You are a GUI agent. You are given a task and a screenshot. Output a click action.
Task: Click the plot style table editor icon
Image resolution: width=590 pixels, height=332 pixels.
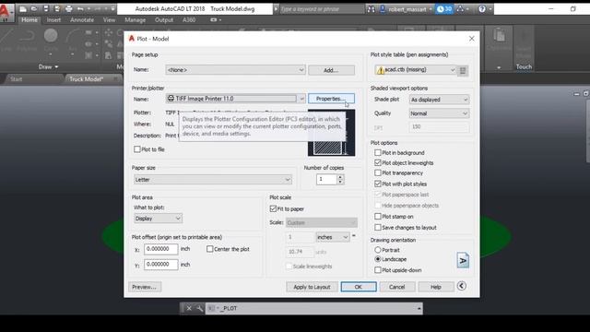click(x=463, y=70)
